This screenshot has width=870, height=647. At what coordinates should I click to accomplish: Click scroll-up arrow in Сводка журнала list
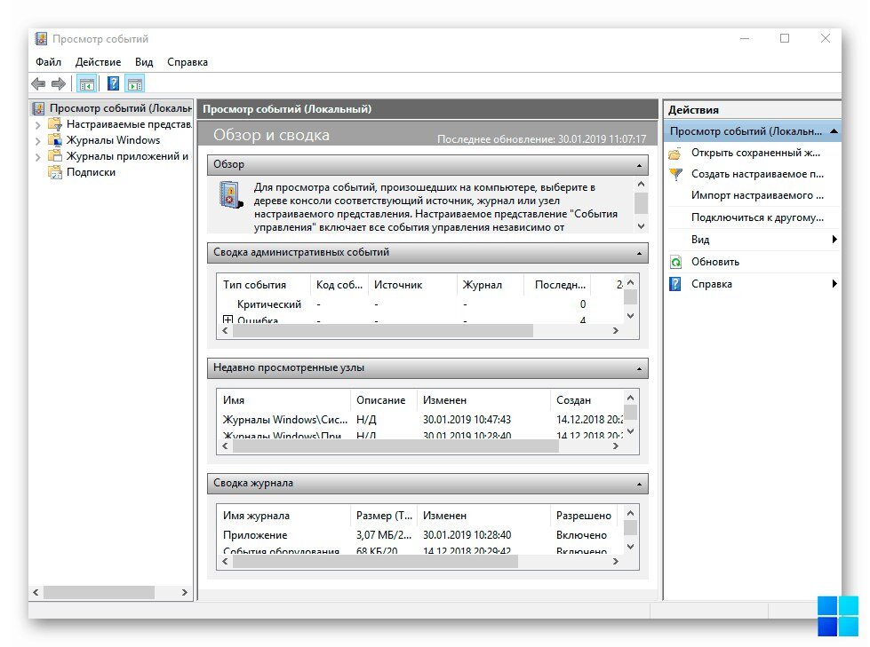[x=630, y=513]
